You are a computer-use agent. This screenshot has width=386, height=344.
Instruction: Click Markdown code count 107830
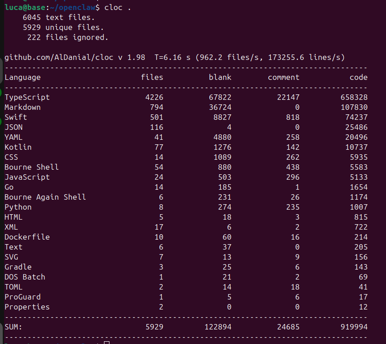point(354,107)
